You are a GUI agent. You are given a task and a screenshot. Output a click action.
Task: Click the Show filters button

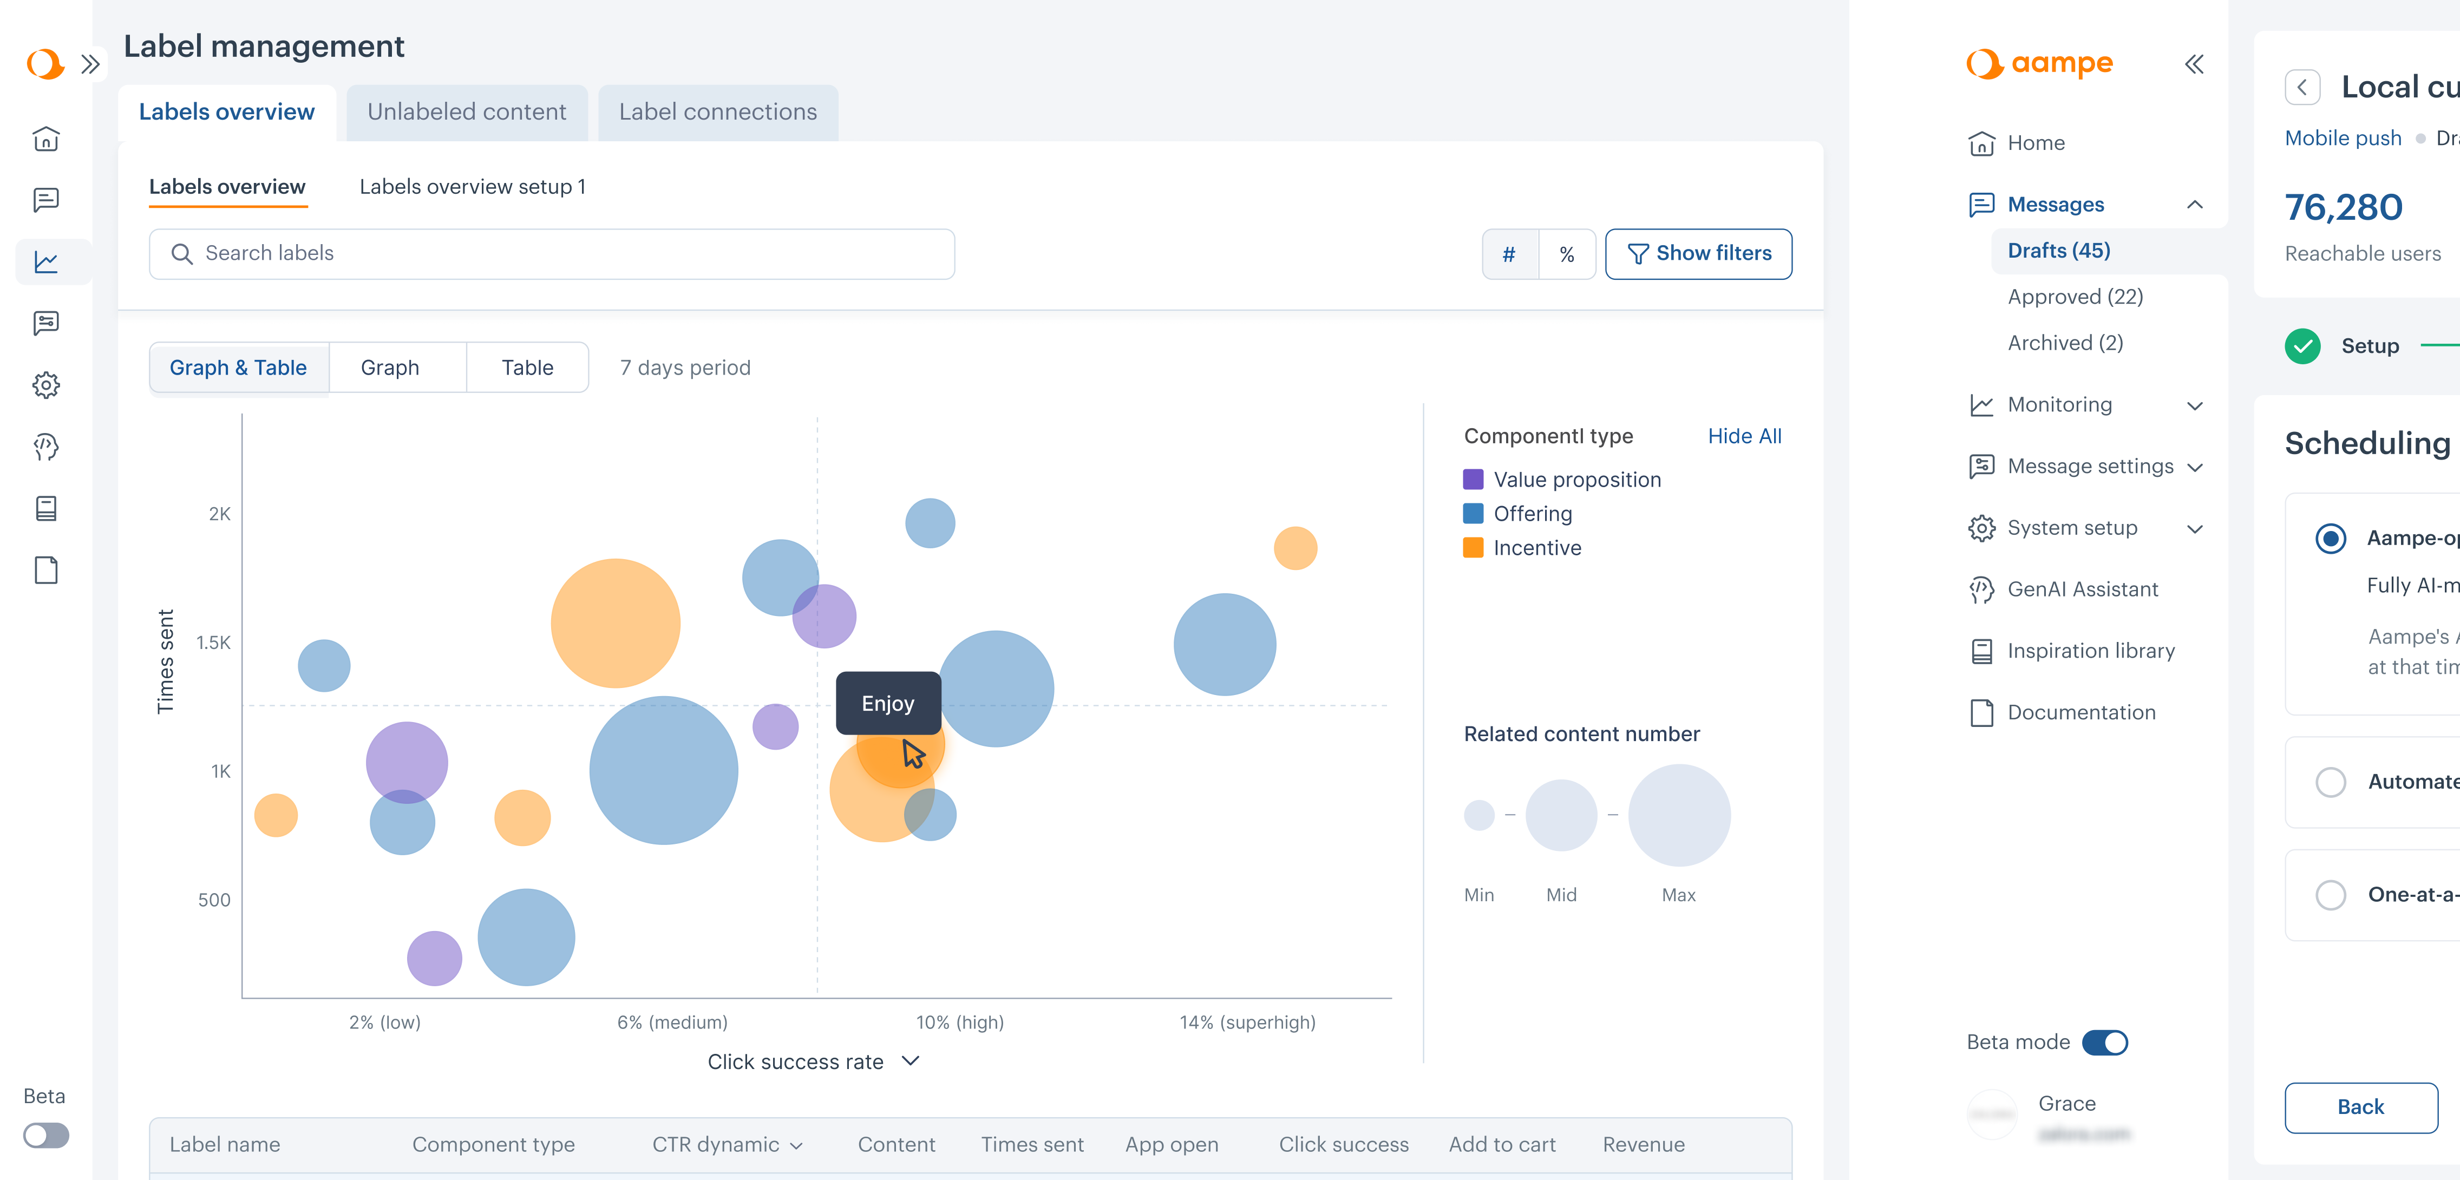pos(1698,254)
